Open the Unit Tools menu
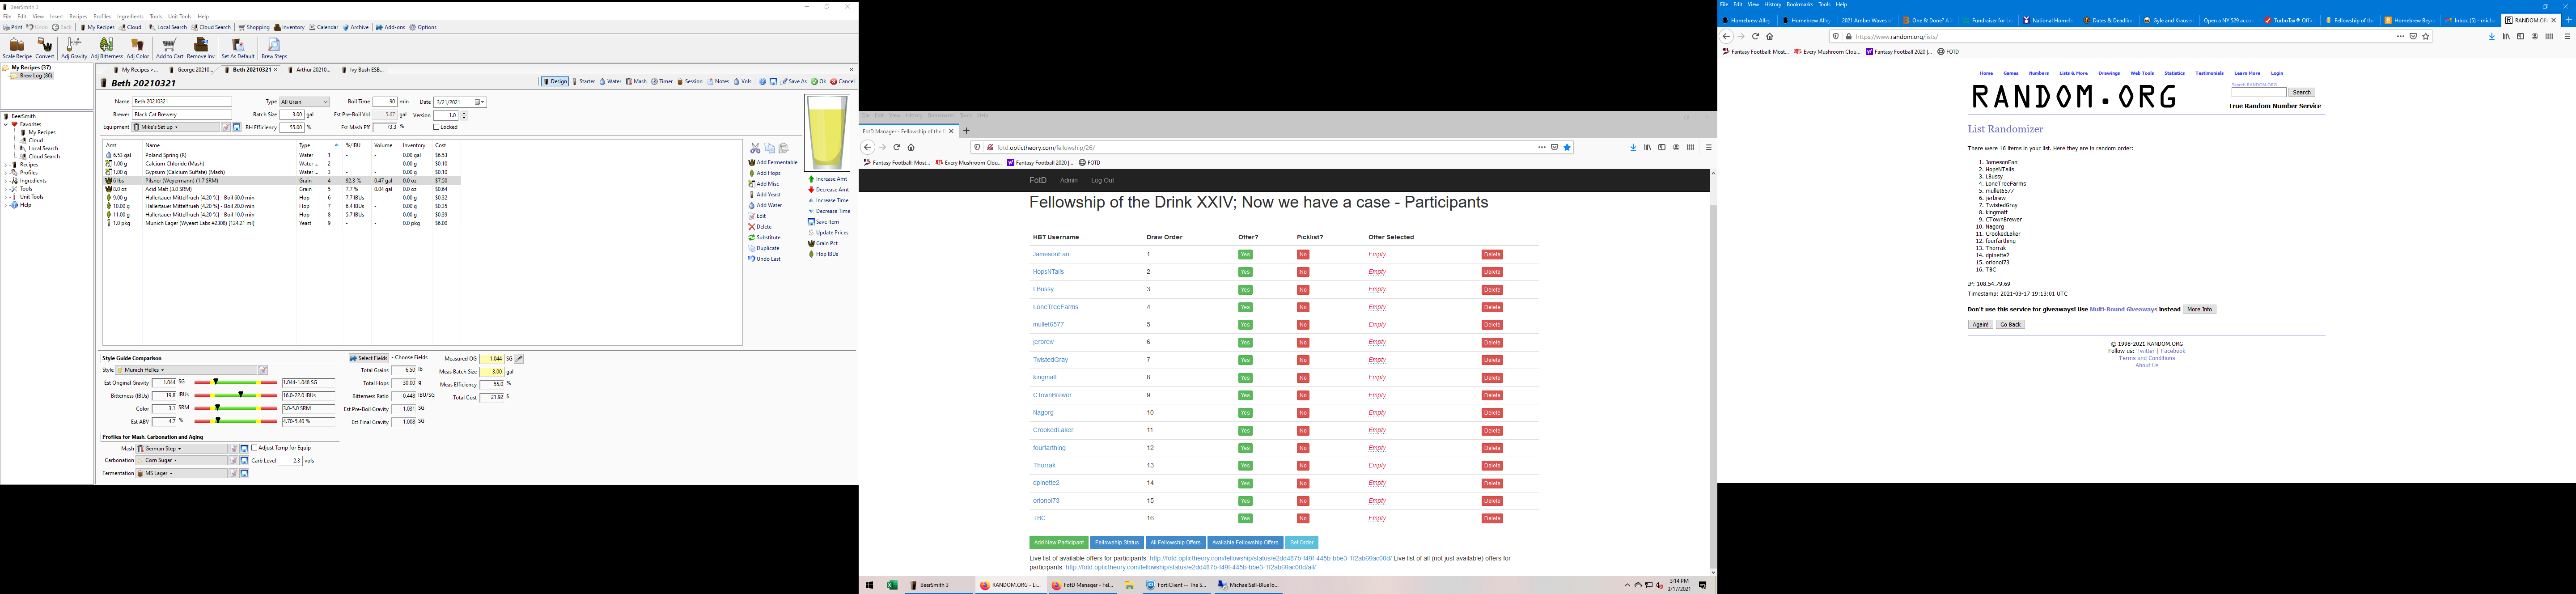This screenshot has height=594, width=2576. [x=180, y=16]
